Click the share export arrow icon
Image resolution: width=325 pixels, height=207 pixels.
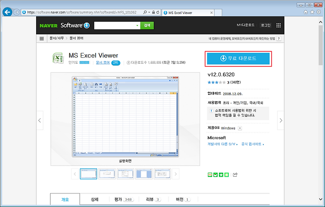click(235, 174)
